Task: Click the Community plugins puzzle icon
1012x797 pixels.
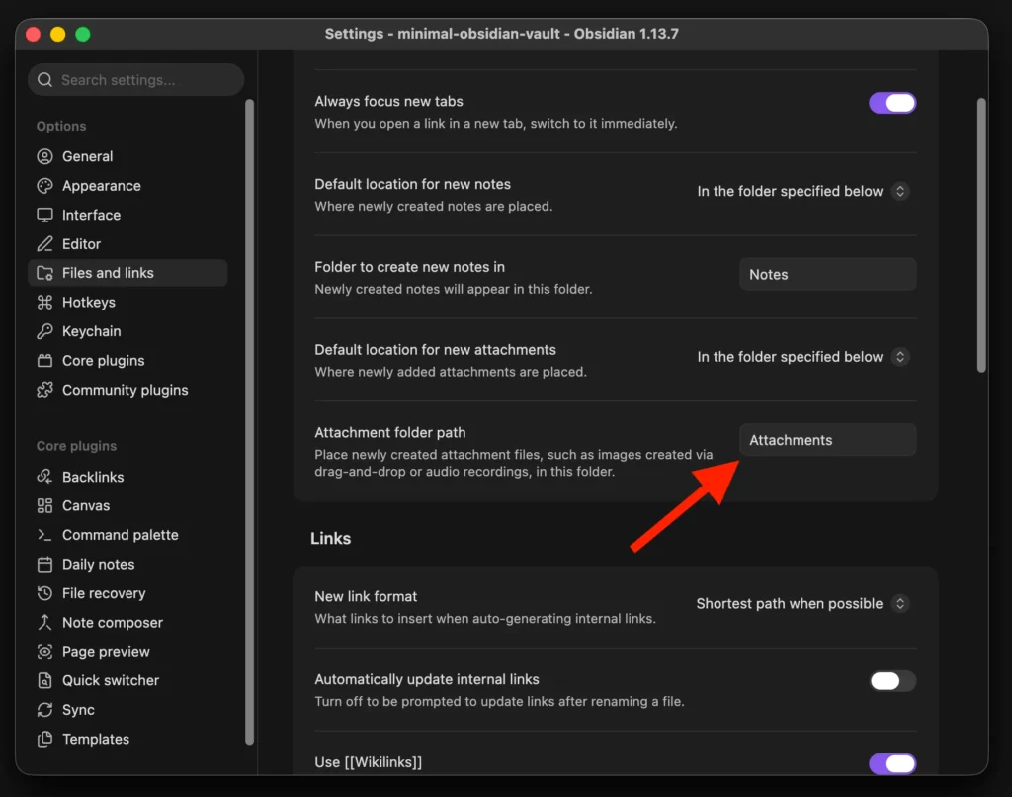Action: click(44, 390)
